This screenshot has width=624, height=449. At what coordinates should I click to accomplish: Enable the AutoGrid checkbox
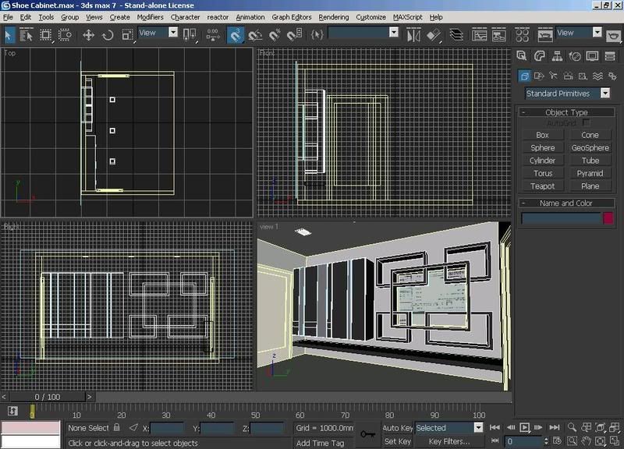[x=587, y=123]
